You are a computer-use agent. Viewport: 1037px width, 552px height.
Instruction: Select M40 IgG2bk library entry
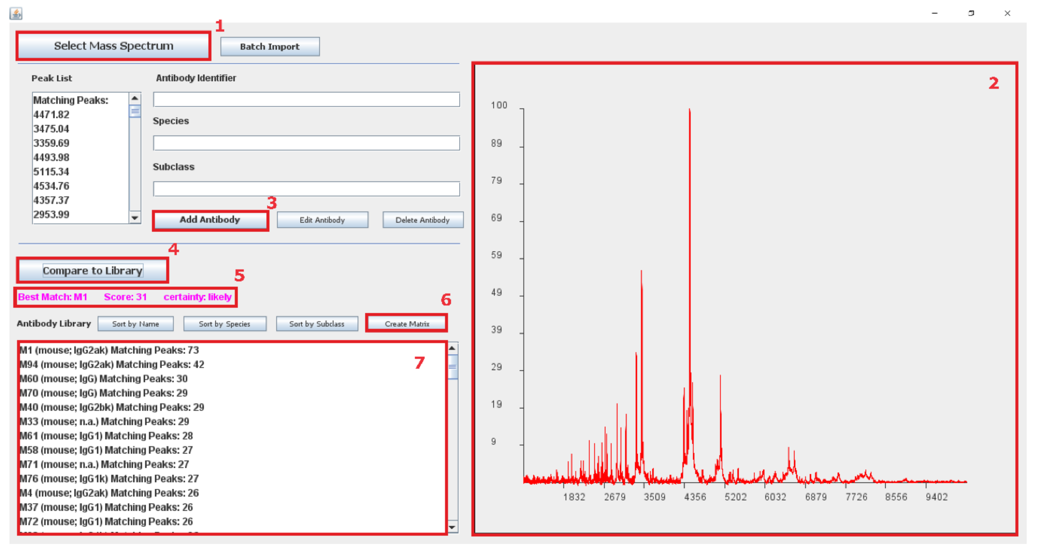[x=112, y=407]
